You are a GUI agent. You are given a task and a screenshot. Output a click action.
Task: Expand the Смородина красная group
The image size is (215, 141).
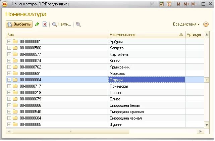tap(9, 111)
